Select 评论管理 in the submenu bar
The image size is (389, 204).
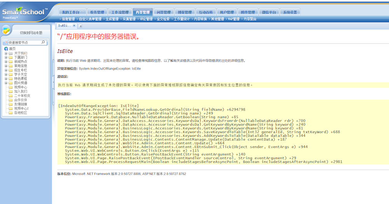[146, 19]
